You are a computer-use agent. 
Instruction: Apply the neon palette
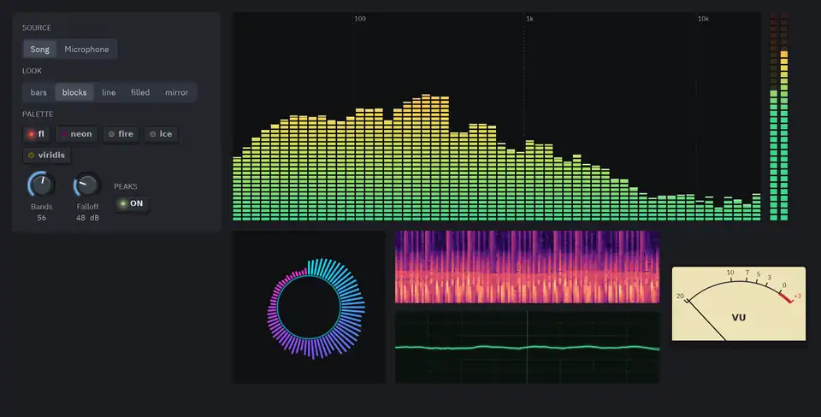76,134
